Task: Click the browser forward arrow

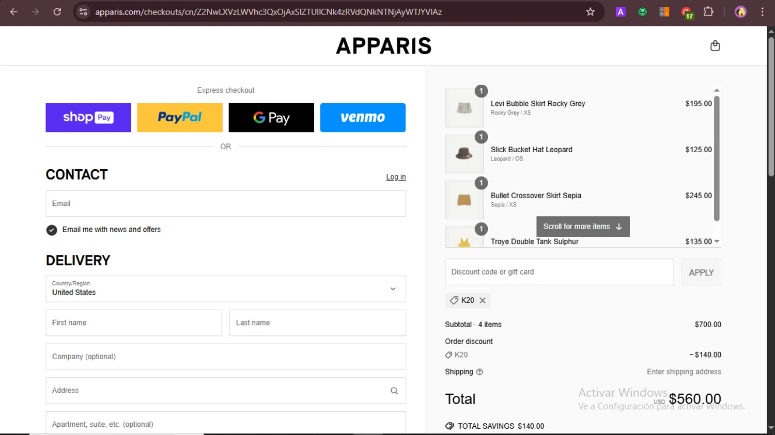Action: pos(35,12)
